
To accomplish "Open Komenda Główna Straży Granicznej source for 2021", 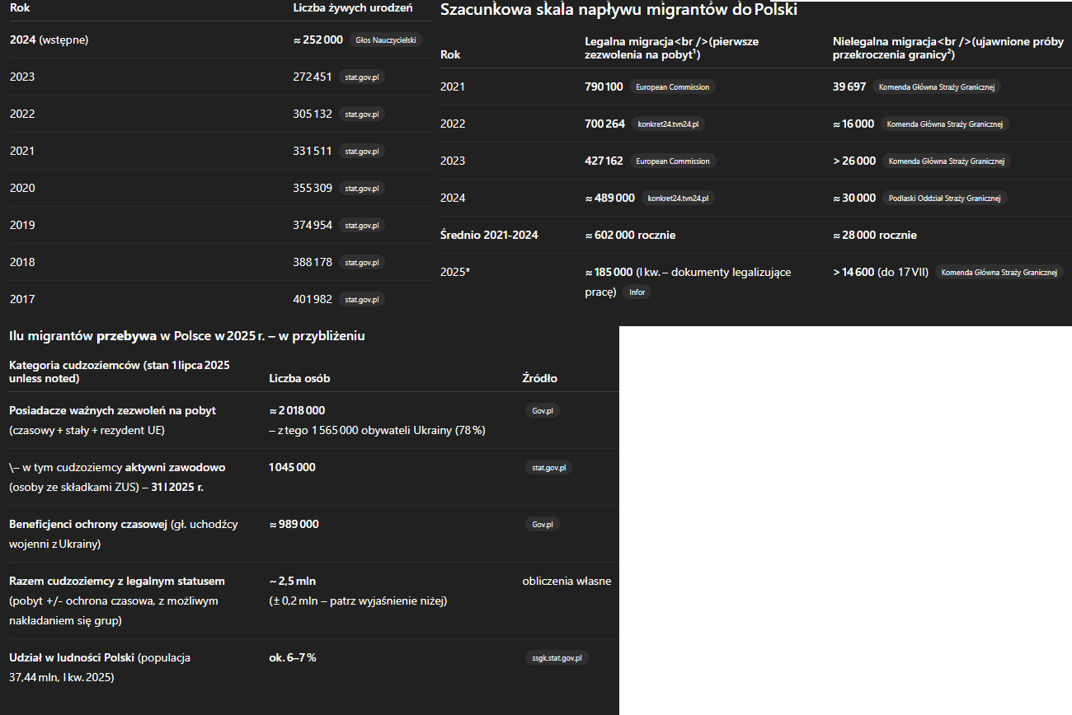I will (x=937, y=86).
